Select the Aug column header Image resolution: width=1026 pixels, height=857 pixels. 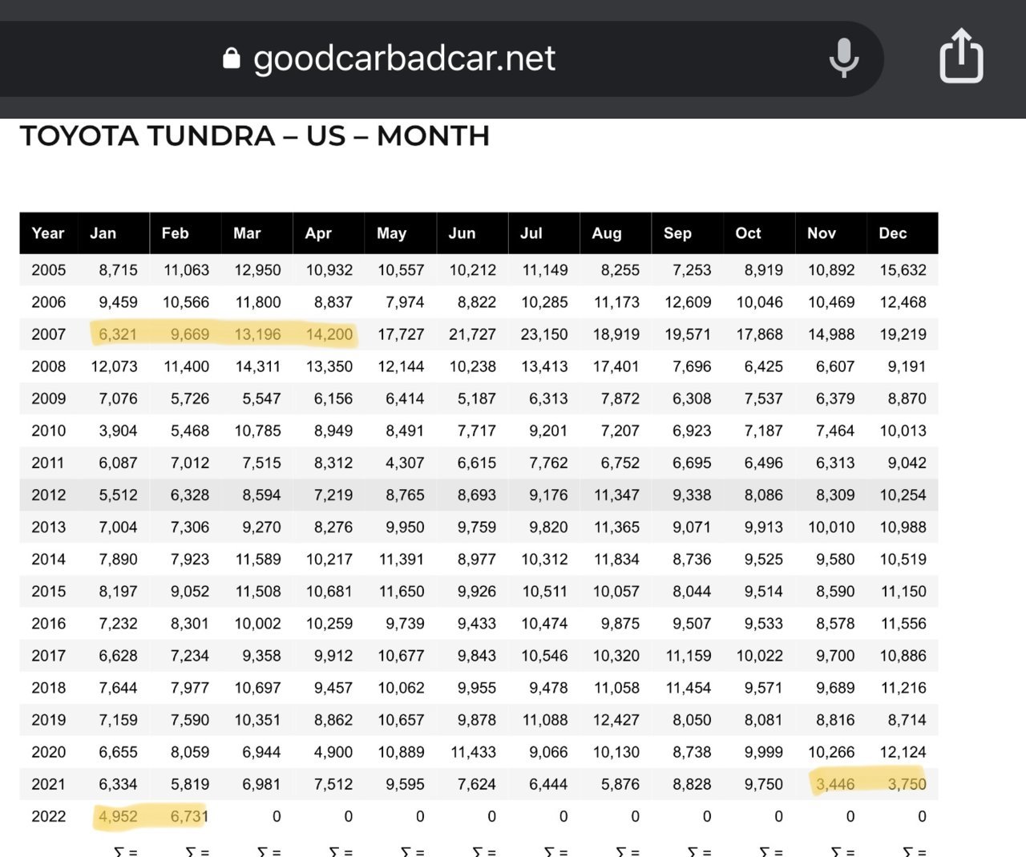pyautogui.click(x=616, y=233)
